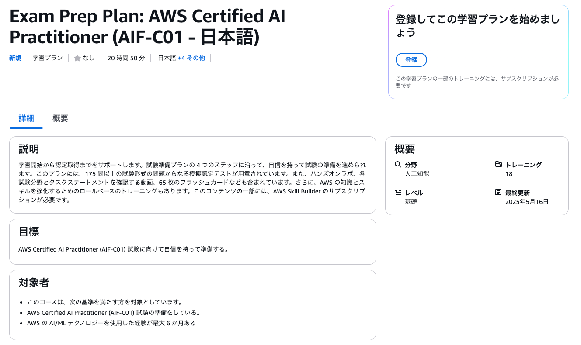
Task: Click the level icon beside レベル
Action: [x=398, y=193]
